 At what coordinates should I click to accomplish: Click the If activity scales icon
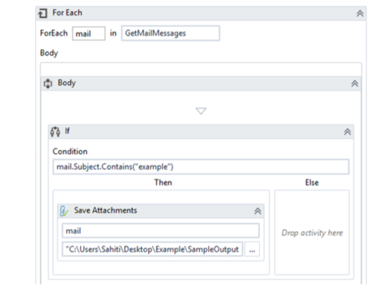coord(55,132)
